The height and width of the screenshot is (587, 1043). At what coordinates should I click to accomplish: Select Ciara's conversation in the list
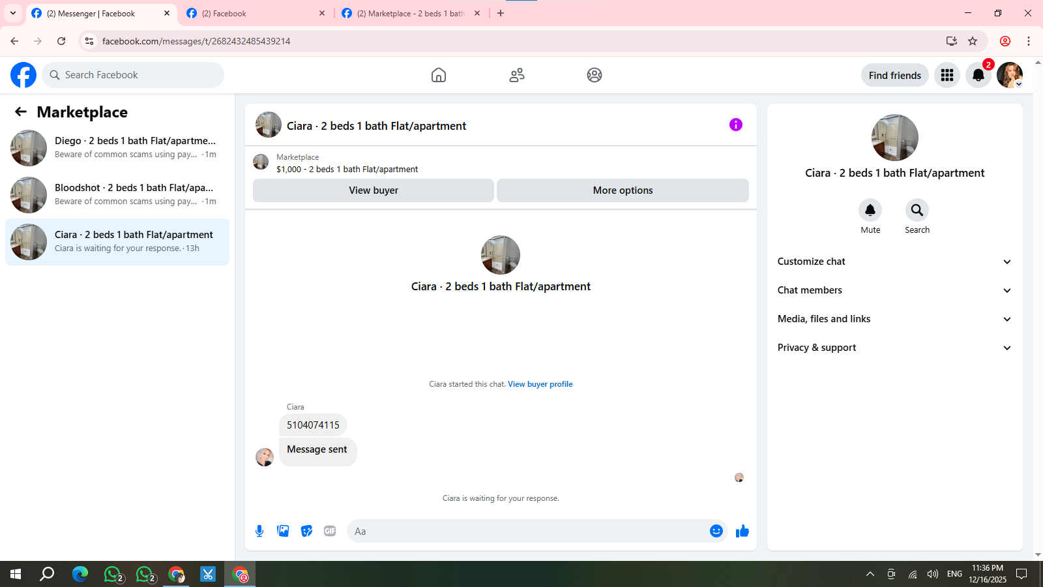[x=117, y=242]
